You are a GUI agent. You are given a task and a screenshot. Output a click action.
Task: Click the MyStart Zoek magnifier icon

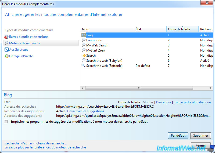84,50
